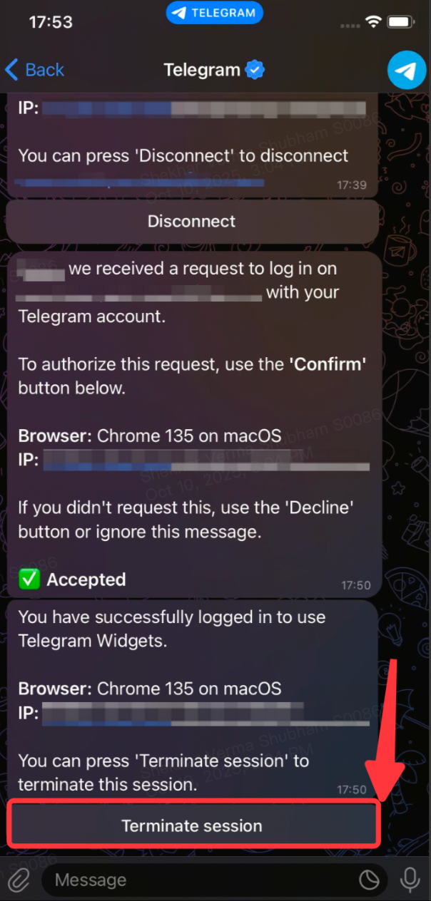
Task: Tap the Wi-Fi status icon
Action: point(374,22)
